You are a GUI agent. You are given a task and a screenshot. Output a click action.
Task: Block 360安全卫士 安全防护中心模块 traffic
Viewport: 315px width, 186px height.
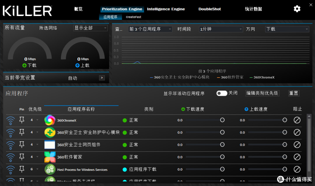click(x=297, y=132)
